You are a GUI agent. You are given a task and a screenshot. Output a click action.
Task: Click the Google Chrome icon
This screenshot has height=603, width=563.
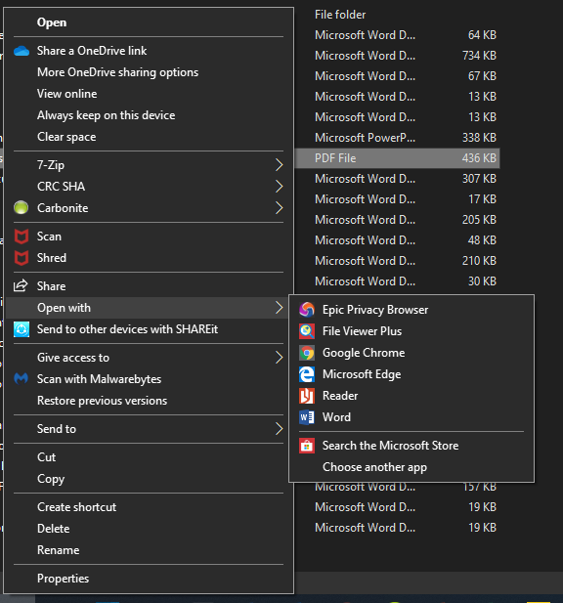tap(307, 353)
